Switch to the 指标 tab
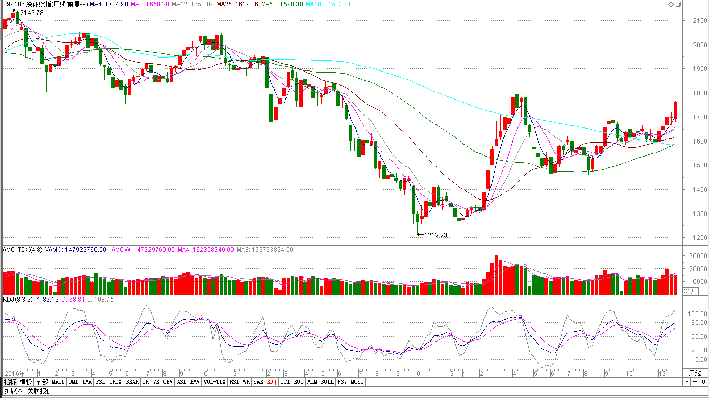Screen dimensions: 709x398 coord(10,382)
